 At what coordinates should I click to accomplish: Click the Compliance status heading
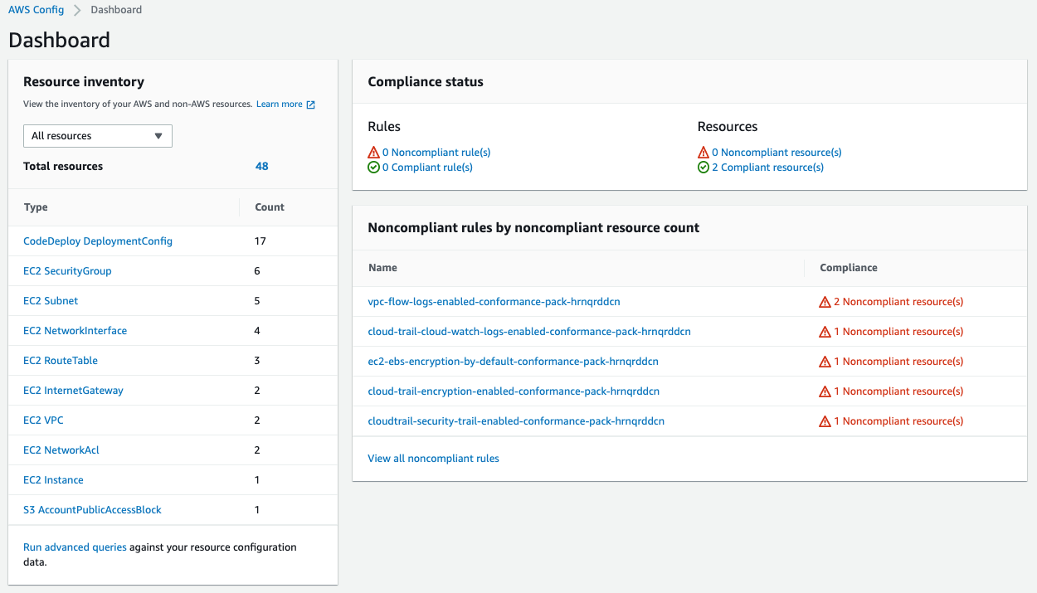pyautogui.click(x=426, y=82)
